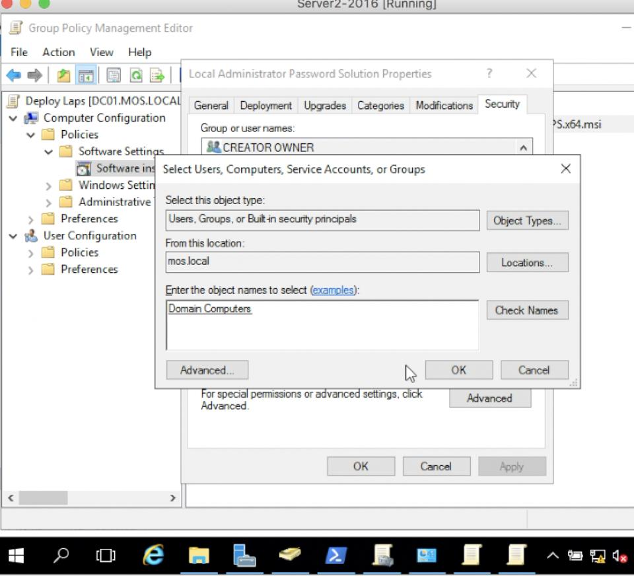Open Task View from the taskbar
This screenshot has height=576, width=634.
coord(106,556)
